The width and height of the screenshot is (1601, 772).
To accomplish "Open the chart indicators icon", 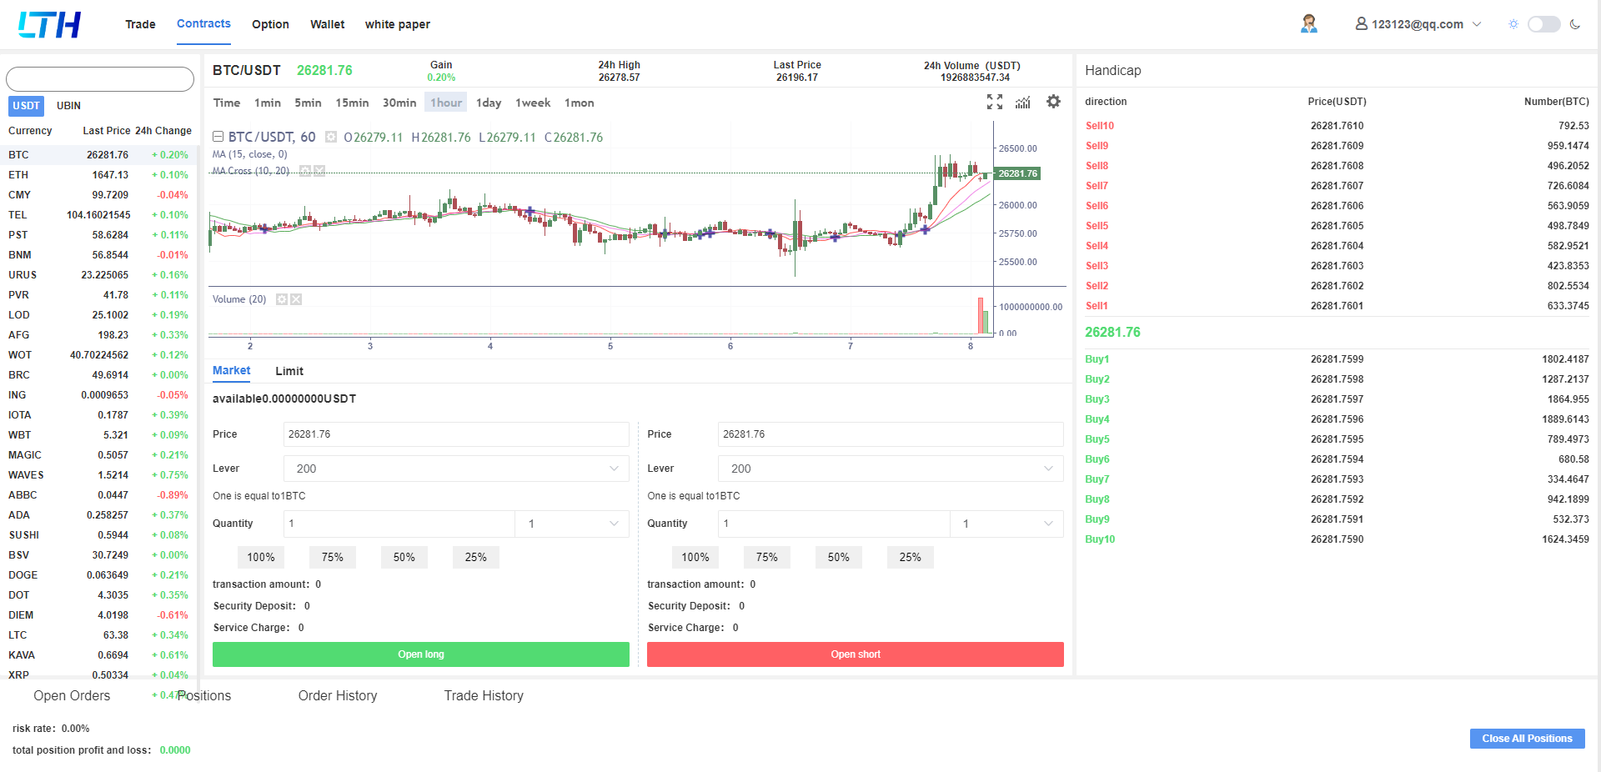I will click(x=1023, y=102).
